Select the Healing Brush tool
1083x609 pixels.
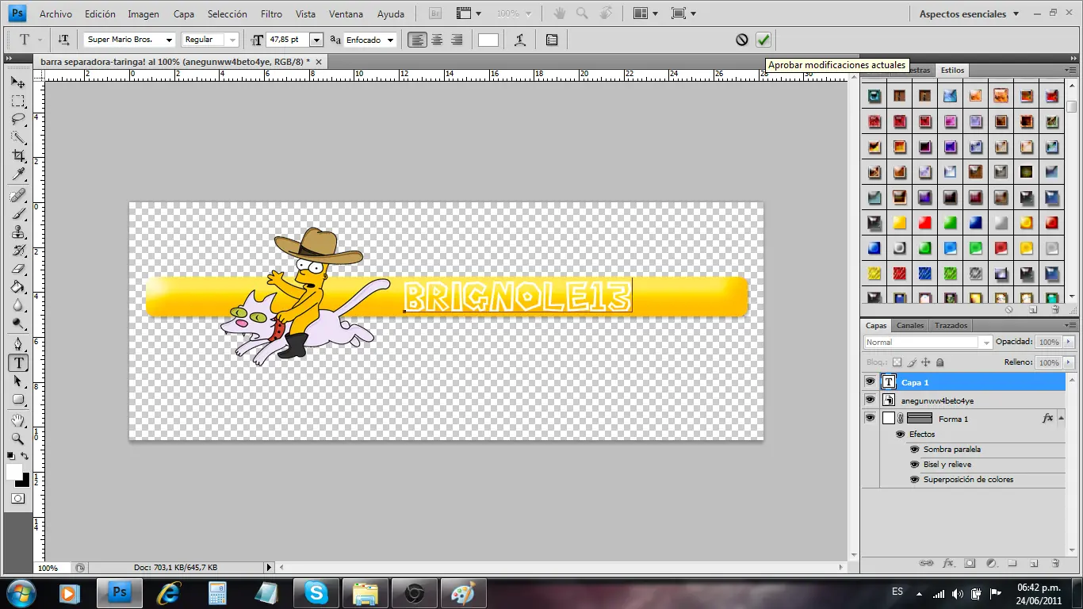coord(17,195)
